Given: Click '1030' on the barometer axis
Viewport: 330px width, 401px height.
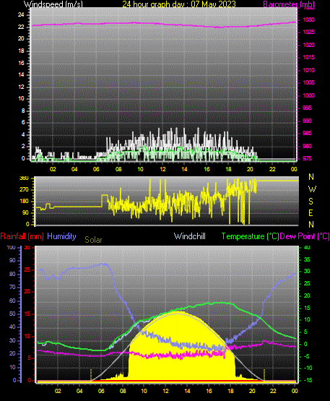Looking at the screenshot, I should [x=308, y=20].
